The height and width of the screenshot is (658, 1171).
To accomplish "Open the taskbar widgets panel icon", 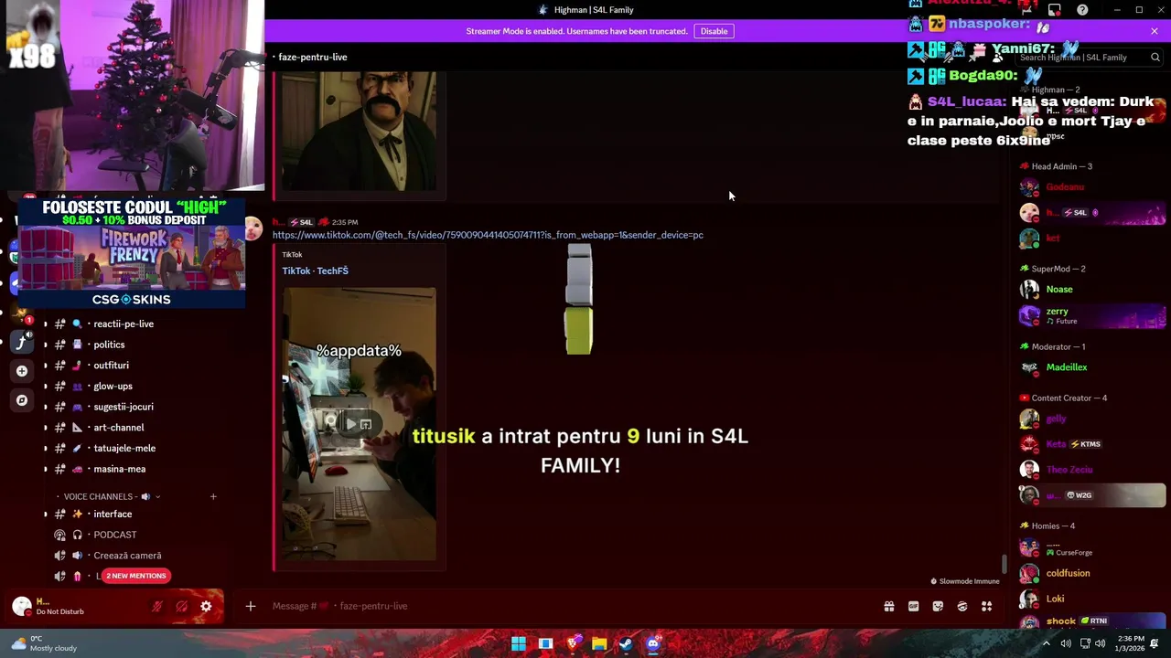I will coord(546,643).
